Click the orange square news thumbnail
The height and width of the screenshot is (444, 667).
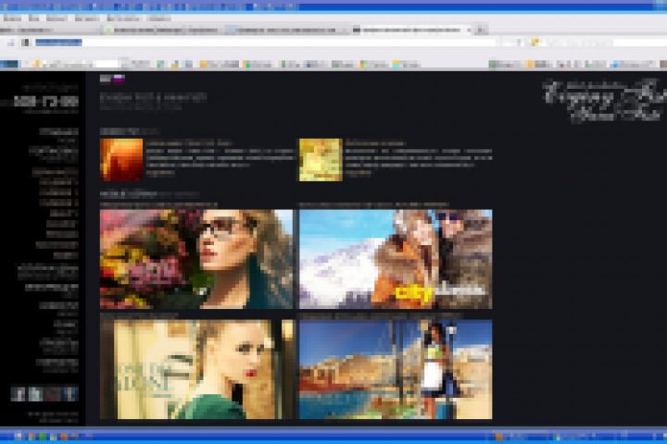121,160
